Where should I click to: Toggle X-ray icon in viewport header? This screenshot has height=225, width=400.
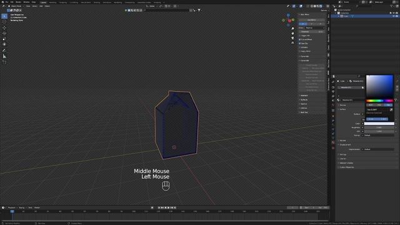[308, 6]
